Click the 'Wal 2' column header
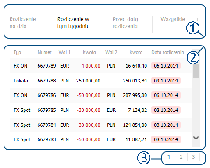Screen dimensions: 210x168 pos(111,52)
